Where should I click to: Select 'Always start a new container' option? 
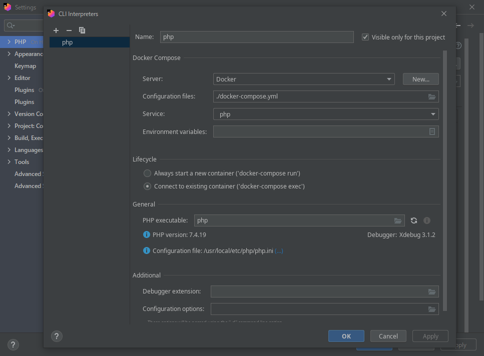147,173
